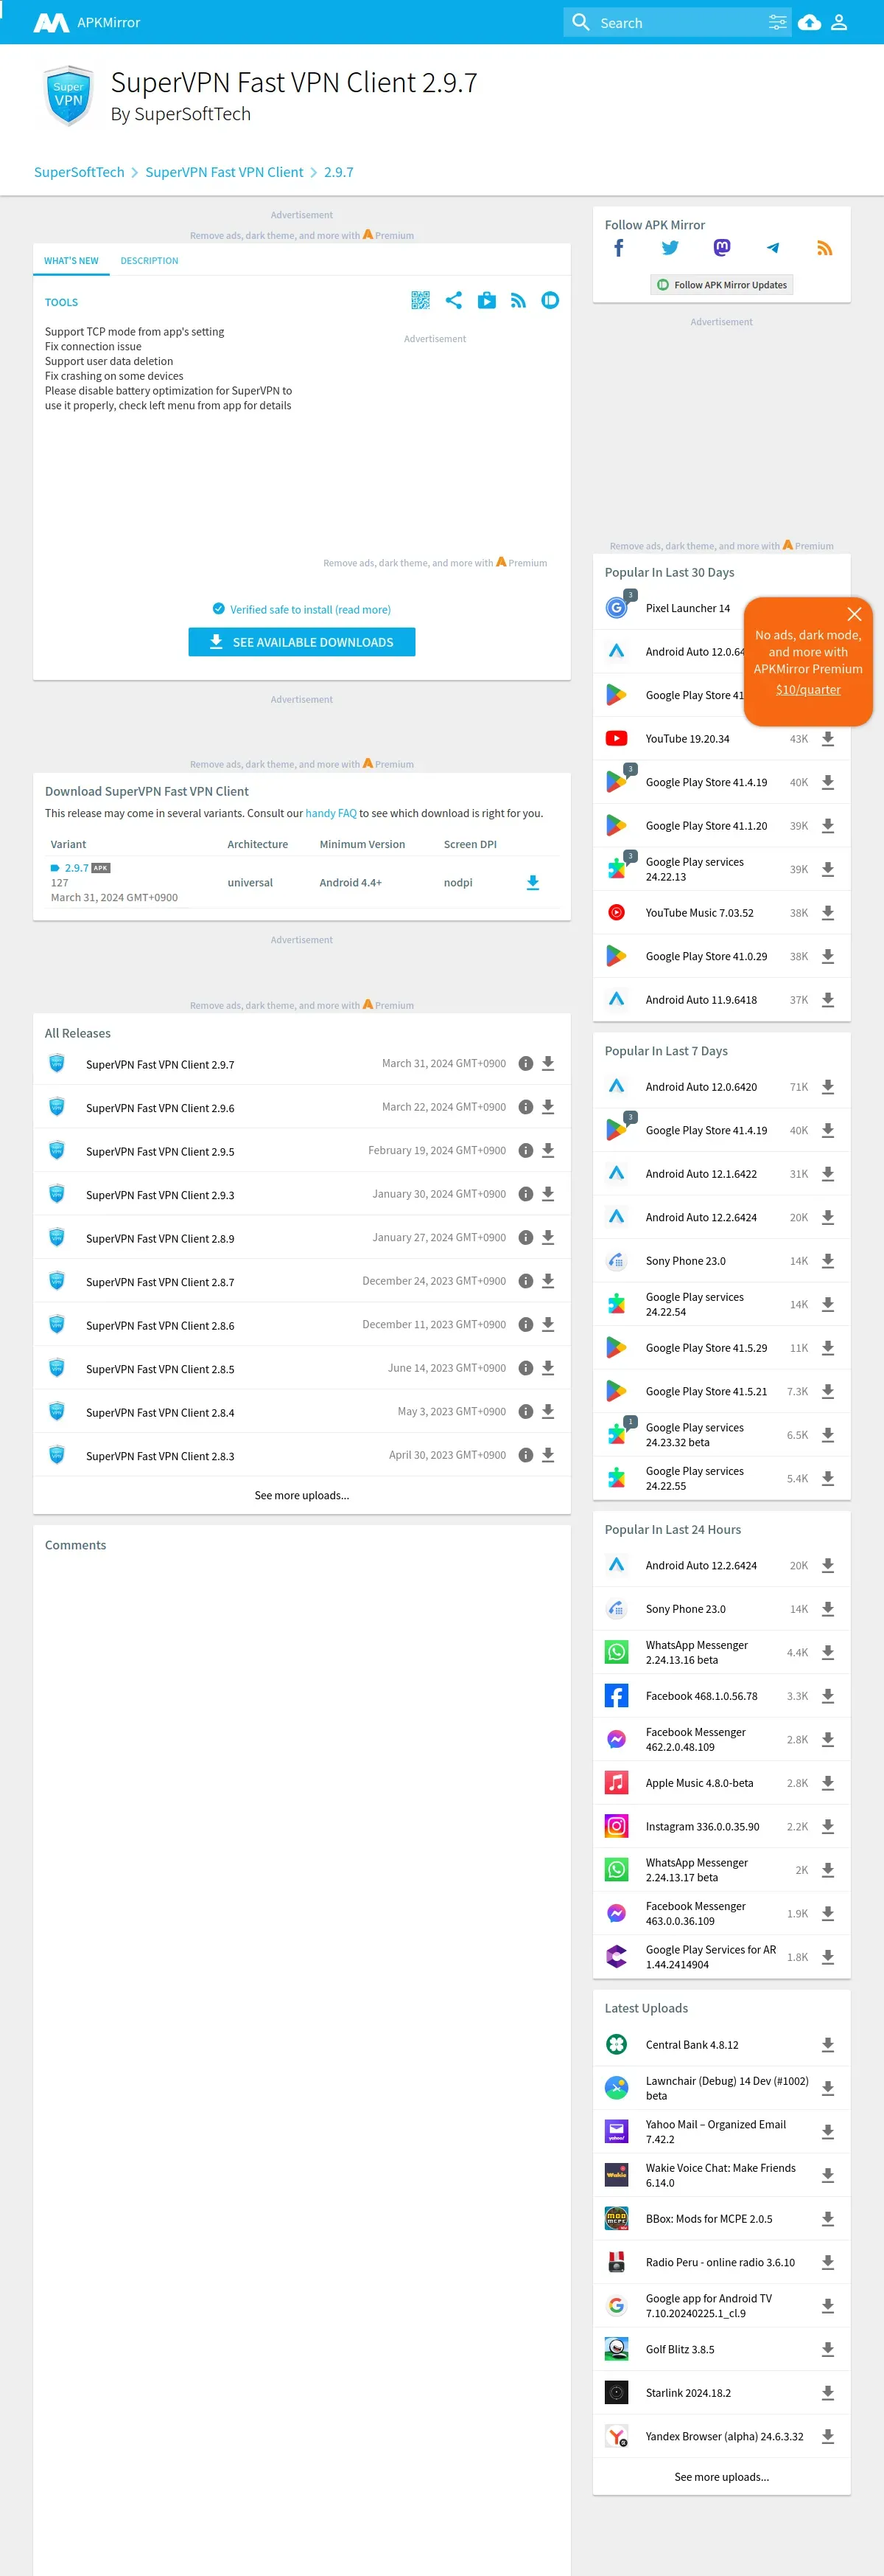Download Sony Phone 23.0 in 7 Days list
The width and height of the screenshot is (884, 2576).
point(828,1261)
